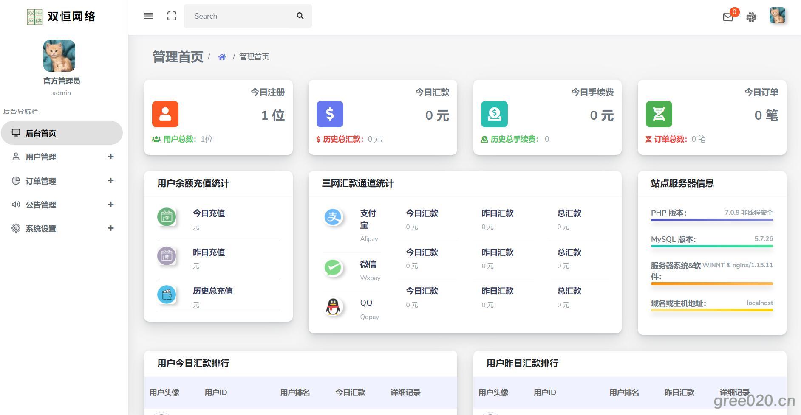Click the home icon in breadcrumb

click(x=222, y=57)
